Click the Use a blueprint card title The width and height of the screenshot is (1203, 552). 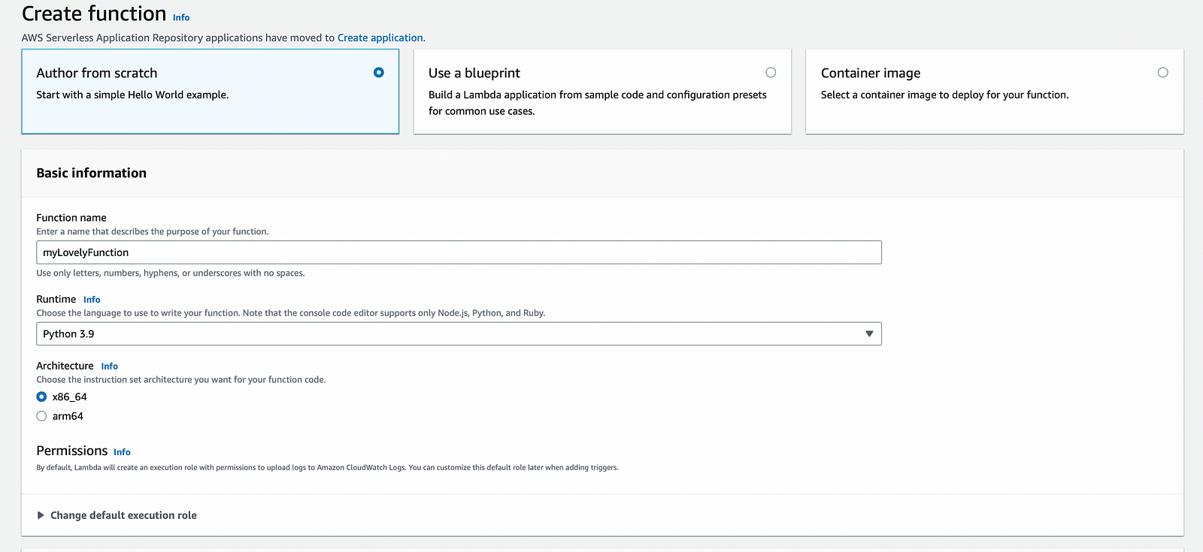(x=474, y=73)
